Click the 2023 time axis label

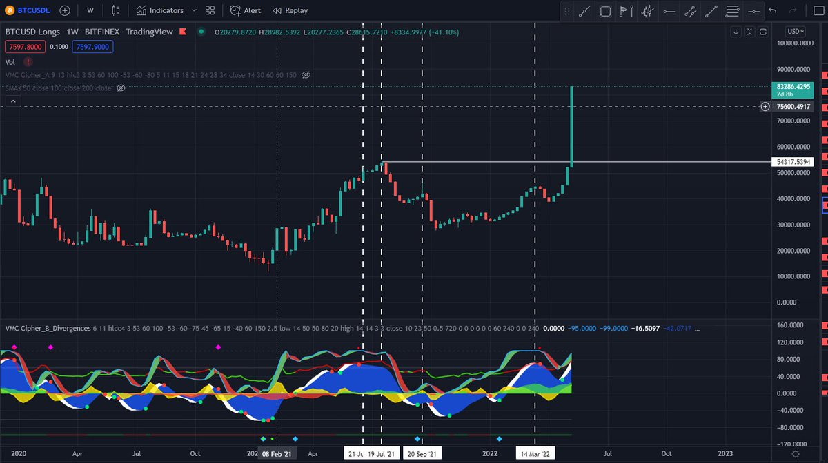pyautogui.click(x=726, y=454)
